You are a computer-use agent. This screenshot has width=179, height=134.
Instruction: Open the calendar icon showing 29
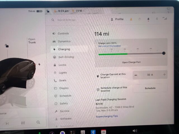click(103, 132)
